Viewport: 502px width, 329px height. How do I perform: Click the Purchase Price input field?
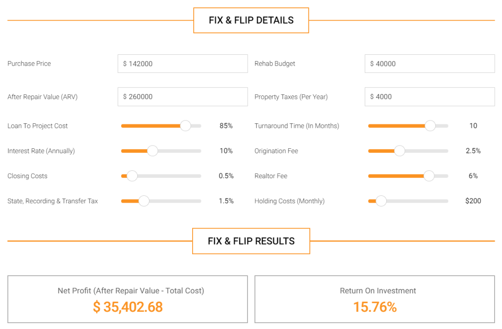coord(182,64)
